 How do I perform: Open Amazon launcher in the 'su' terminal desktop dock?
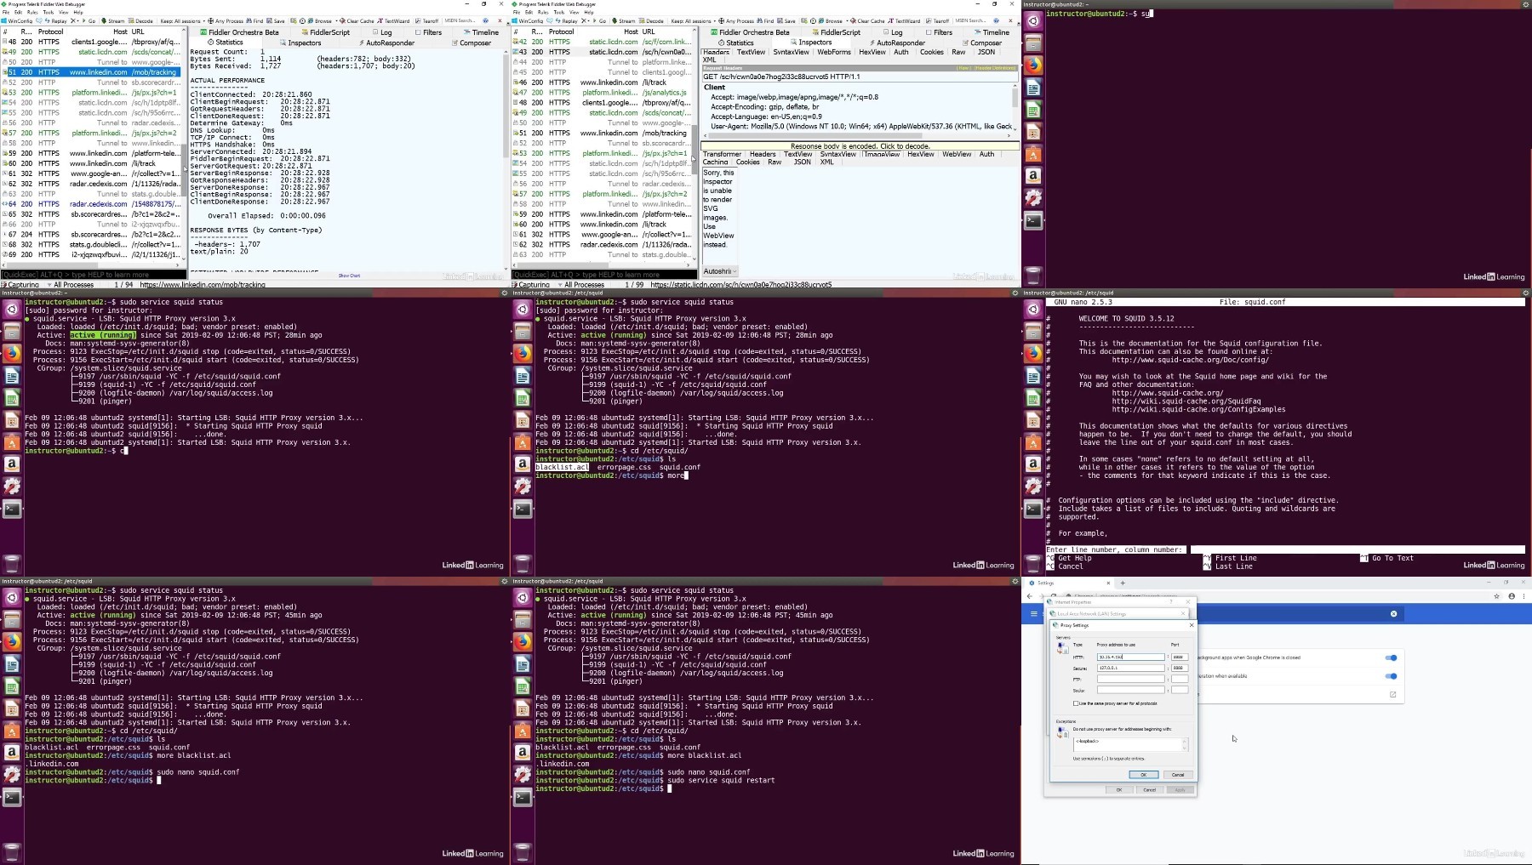1033,176
